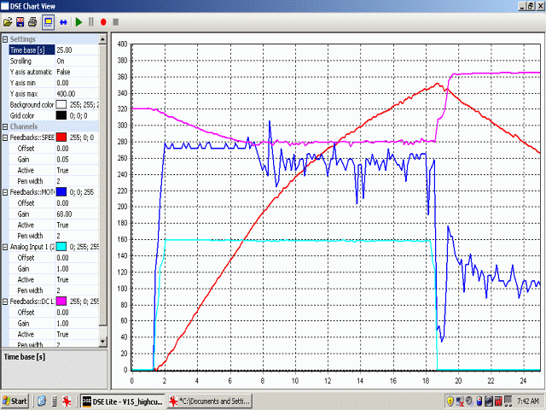
Task: Toggle Y axis automatic False value
Action: point(77,72)
